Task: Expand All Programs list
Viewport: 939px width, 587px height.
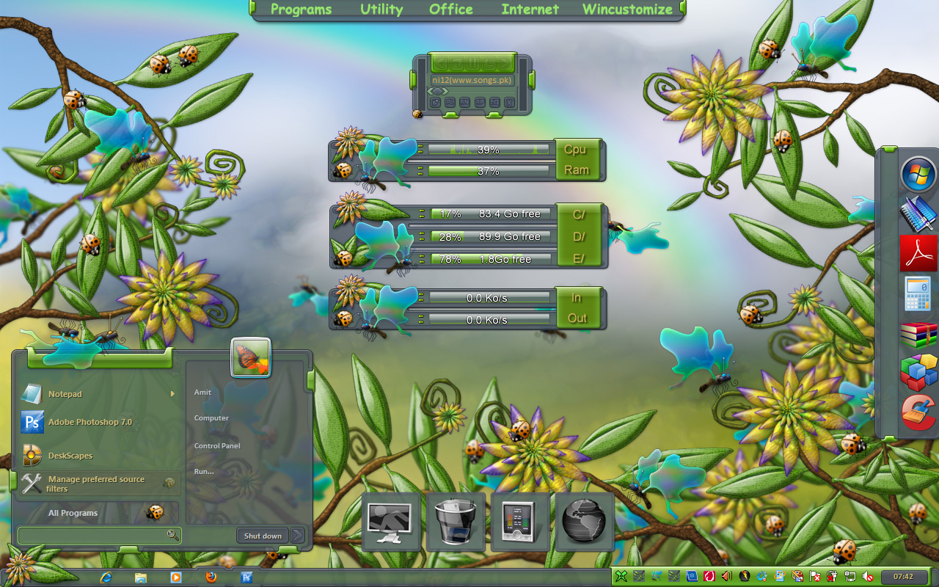Action: (73, 513)
